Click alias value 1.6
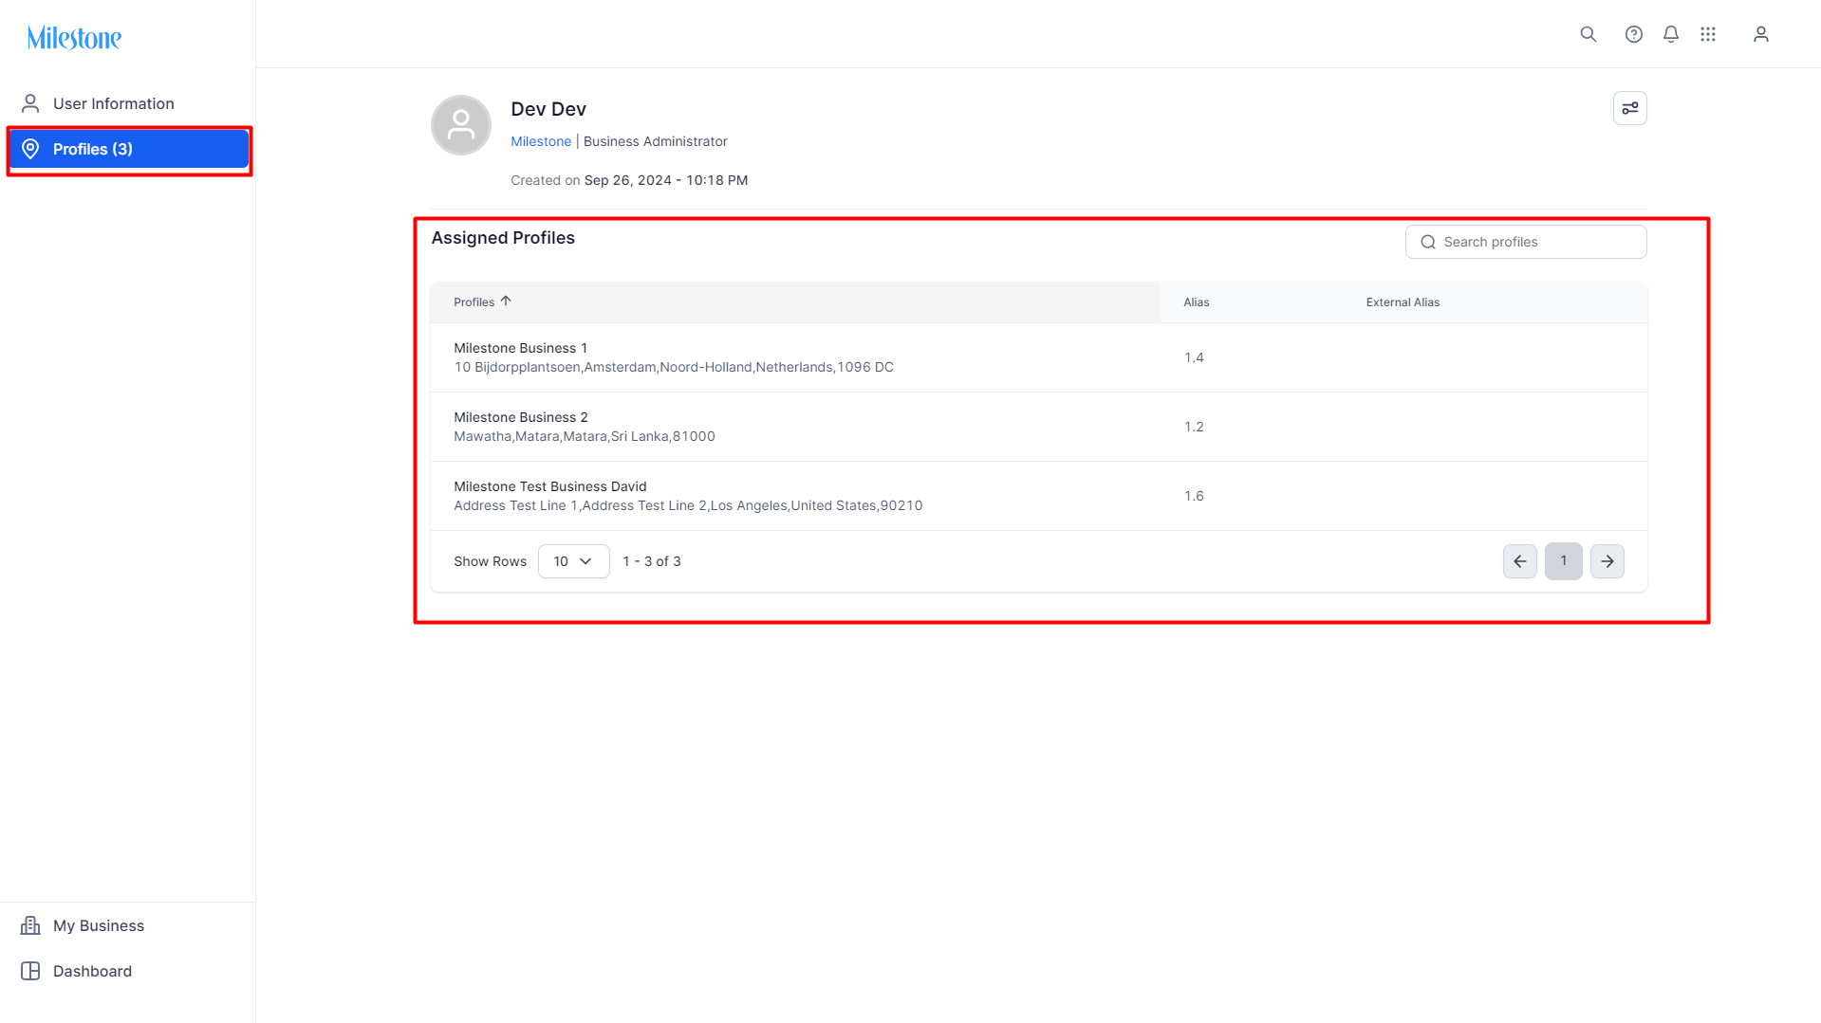1821x1023 pixels. [1194, 496]
